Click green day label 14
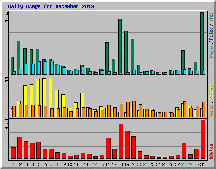Image resolution: width=216 pixels, height=169 pixels. (95, 164)
